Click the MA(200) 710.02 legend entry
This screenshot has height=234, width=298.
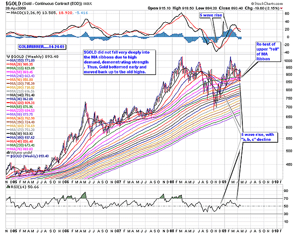pos(23,87)
